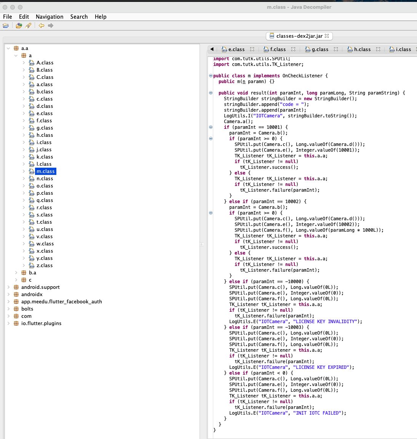Click LICENSE KEY EXPIRED string in code
Image resolution: width=417 pixels, height=439 pixels.
321,367
